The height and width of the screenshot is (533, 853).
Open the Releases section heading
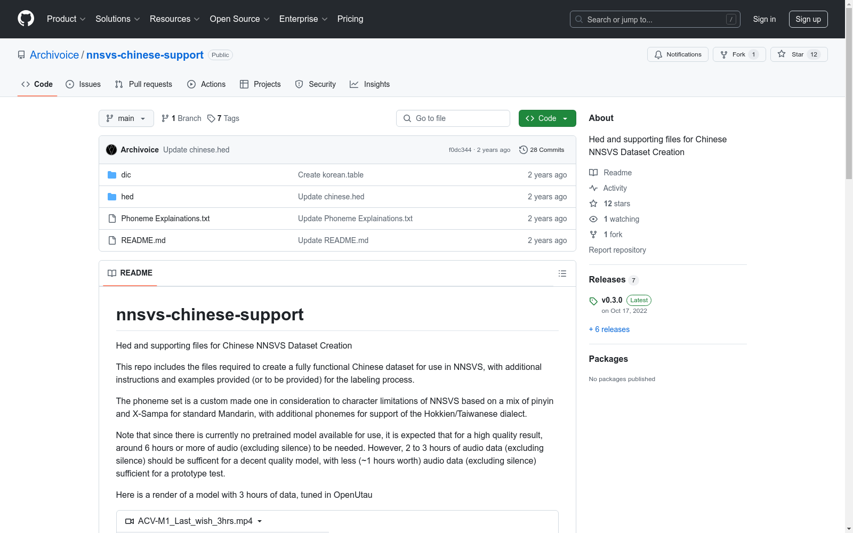coord(613,280)
